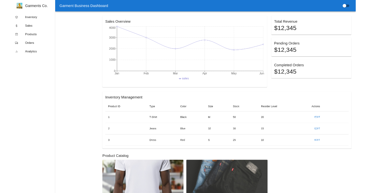Select the Orders truck icon
368x193 pixels.
coord(17,43)
